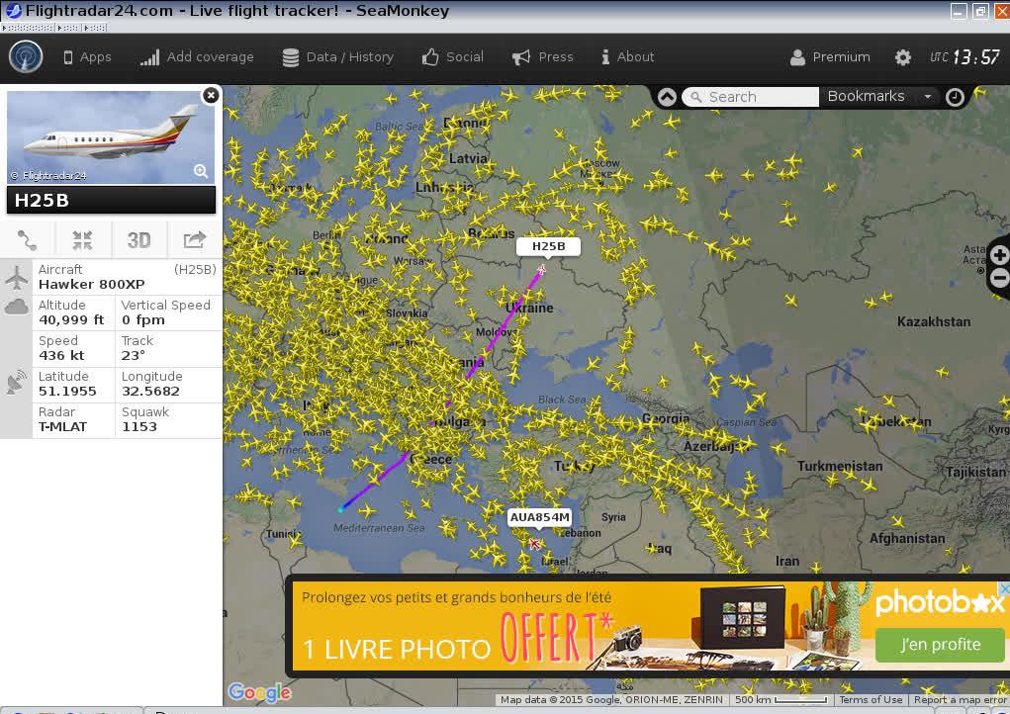Collapse the search bar with up chevron

click(668, 97)
